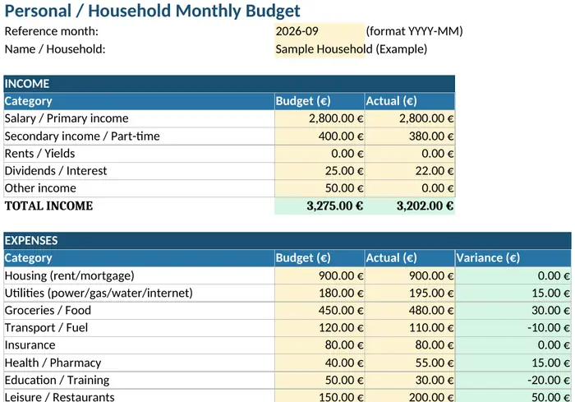Click the Income table Budget (€) header
This screenshot has width=575, height=402.
[320, 101]
